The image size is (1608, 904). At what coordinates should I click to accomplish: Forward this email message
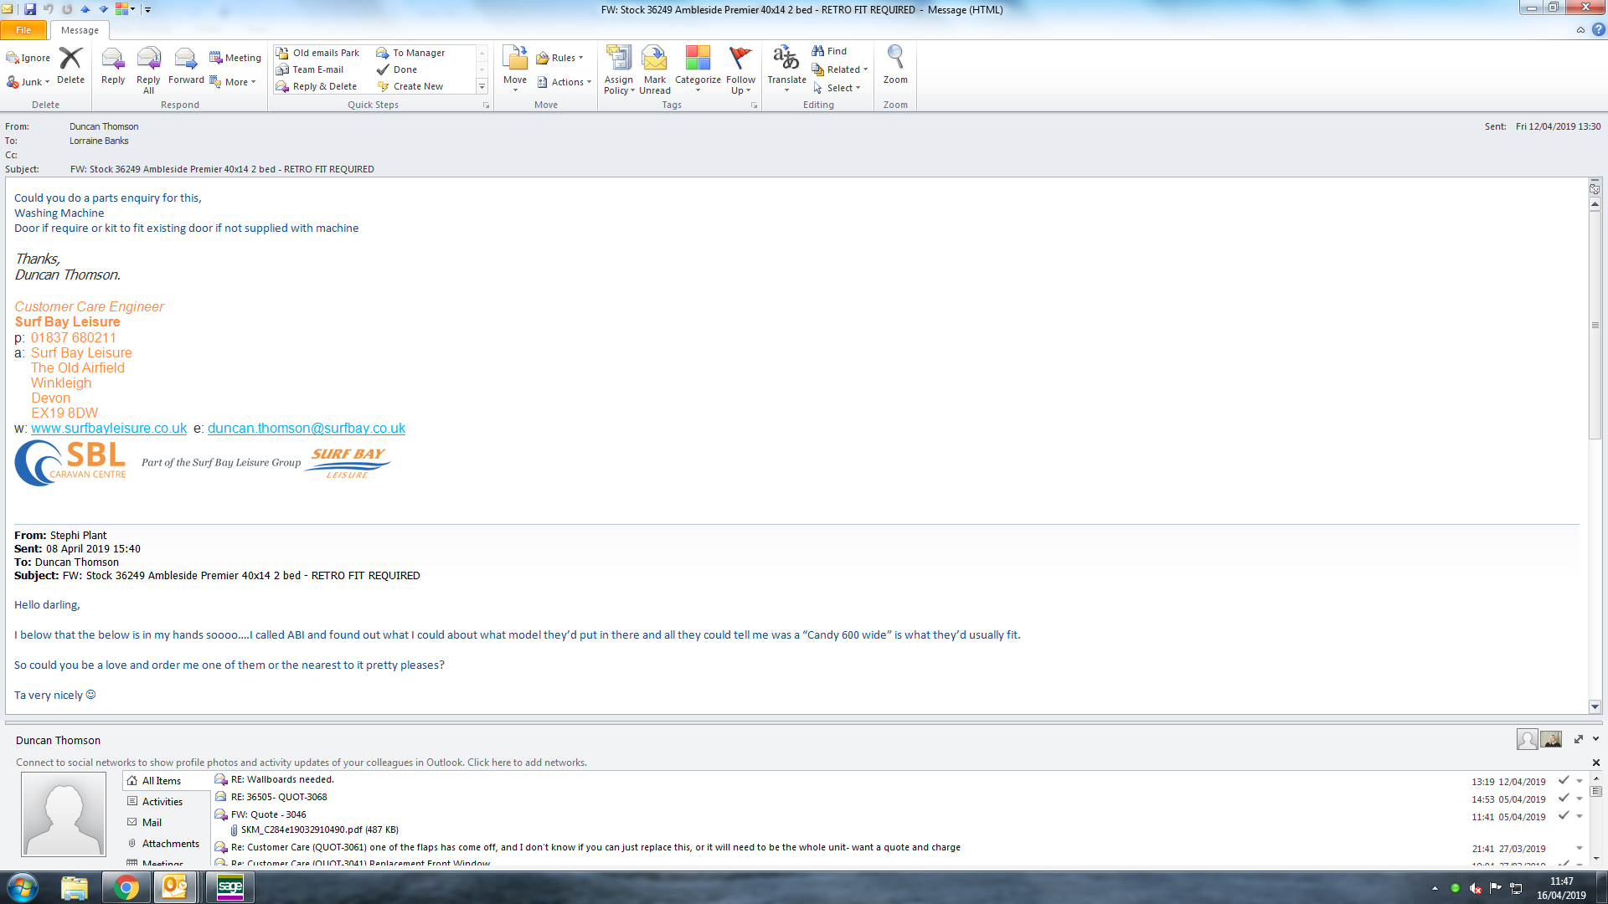[185, 60]
